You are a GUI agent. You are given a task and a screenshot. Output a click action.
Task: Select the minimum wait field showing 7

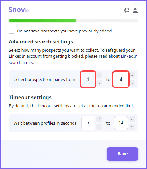click(x=88, y=123)
